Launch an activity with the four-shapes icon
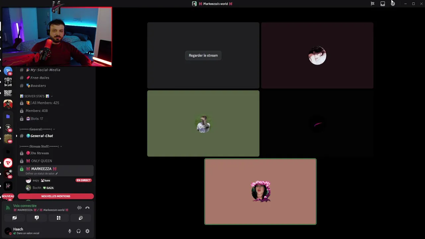The width and height of the screenshot is (425, 239). coord(58,218)
